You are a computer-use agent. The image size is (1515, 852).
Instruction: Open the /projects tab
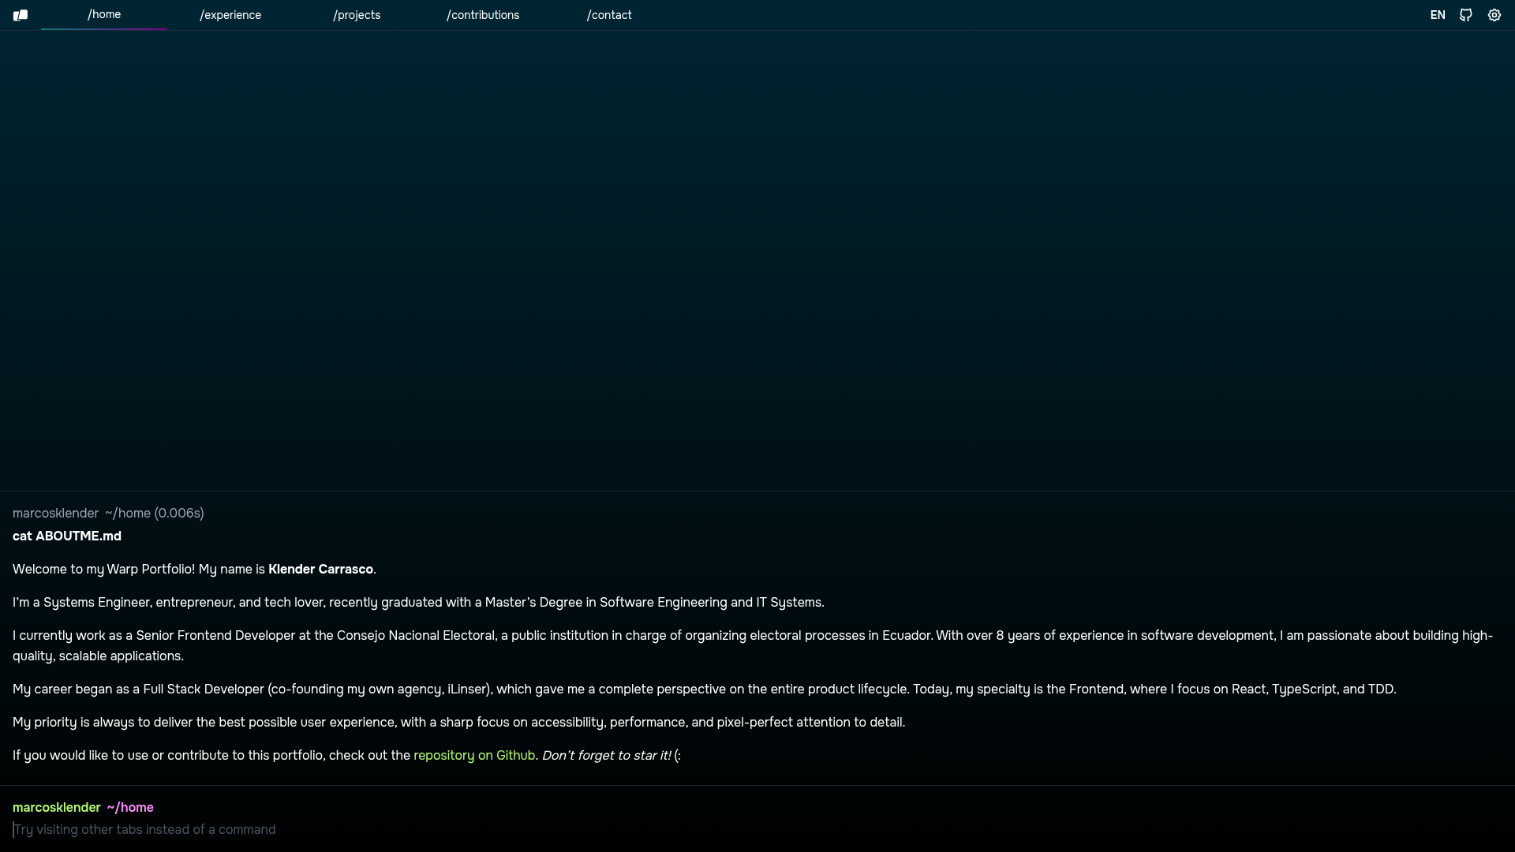357,15
